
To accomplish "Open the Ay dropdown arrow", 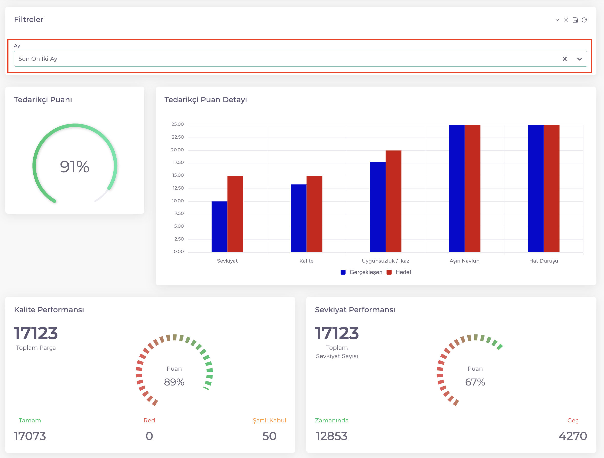I will (579, 59).
